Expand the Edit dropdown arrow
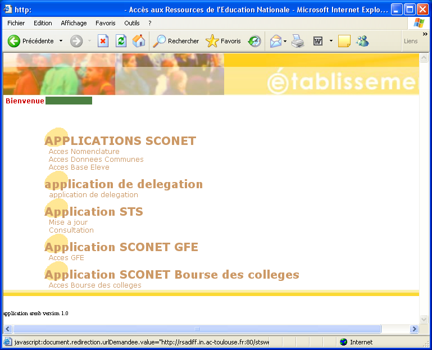Screen dimensions: 432x350 [x=331, y=41]
